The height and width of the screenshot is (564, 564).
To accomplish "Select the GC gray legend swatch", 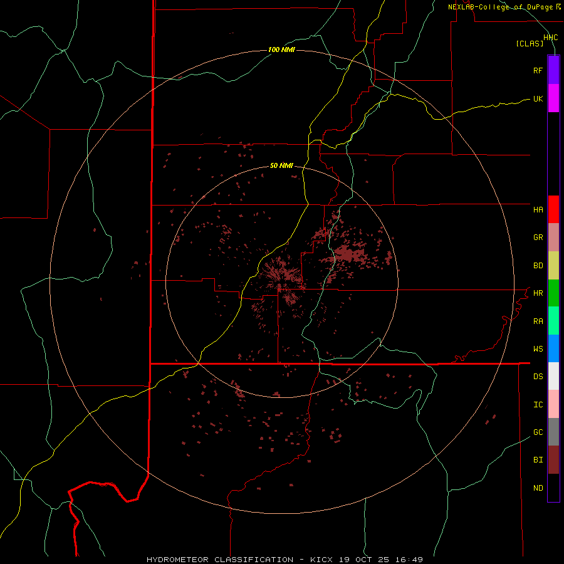I will (x=553, y=432).
